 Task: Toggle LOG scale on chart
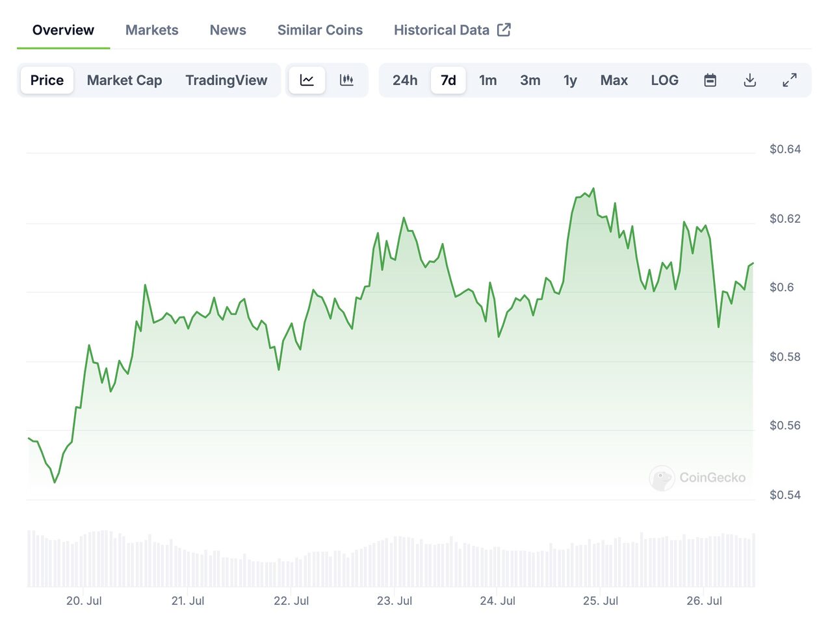click(665, 80)
